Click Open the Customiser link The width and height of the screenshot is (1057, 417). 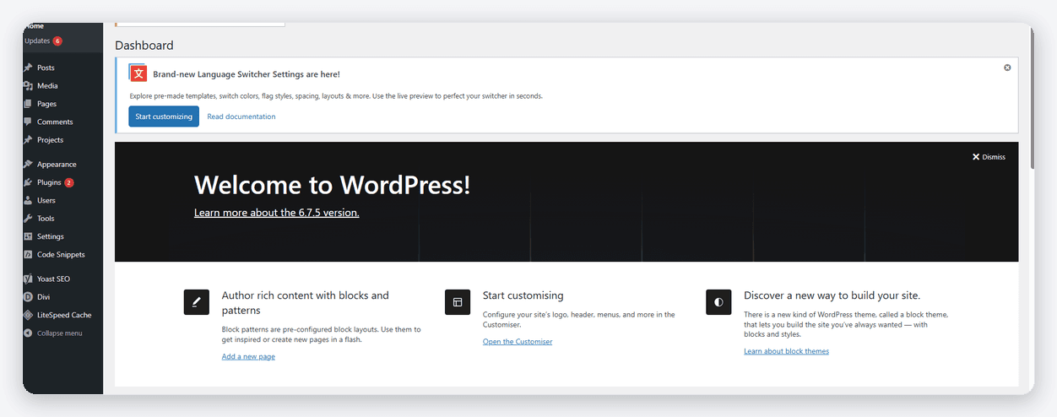[x=518, y=342]
